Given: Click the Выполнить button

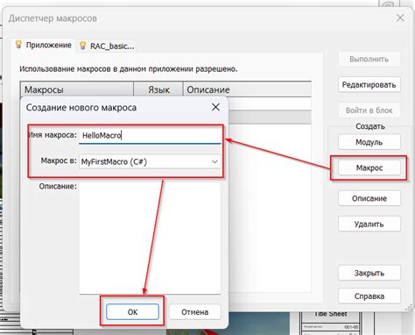Looking at the screenshot, I should coord(369,60).
